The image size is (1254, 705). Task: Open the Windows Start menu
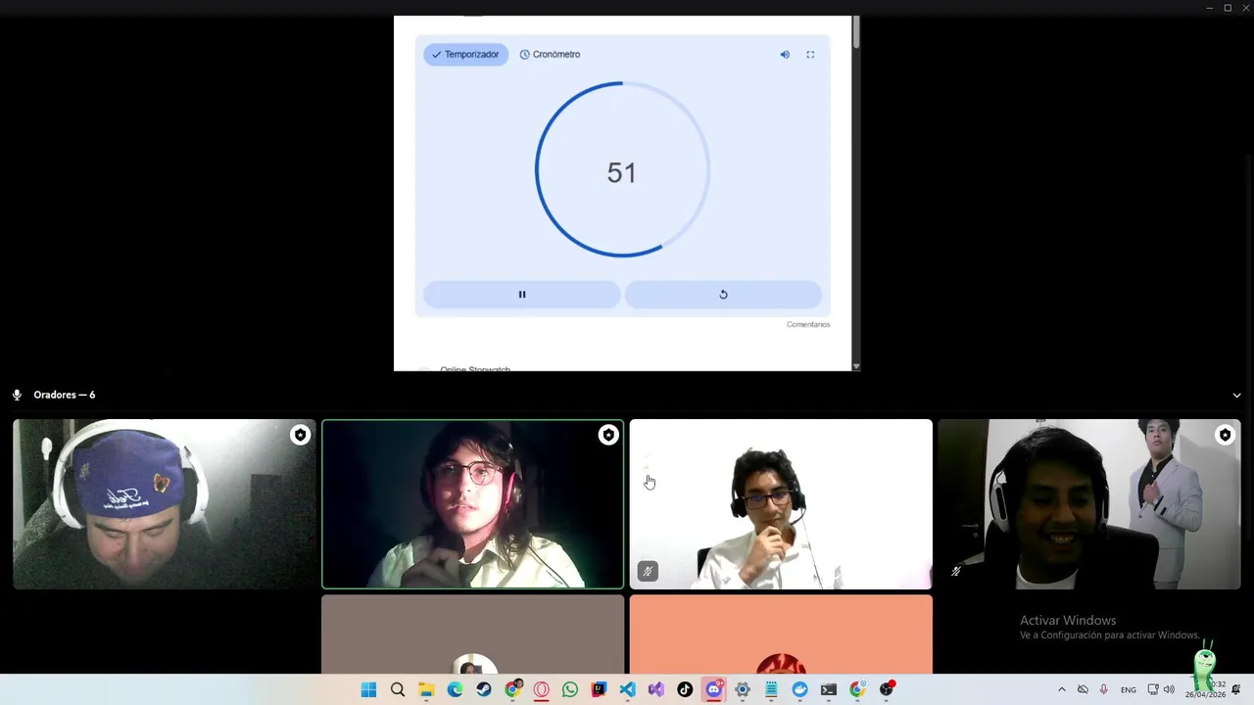point(368,689)
